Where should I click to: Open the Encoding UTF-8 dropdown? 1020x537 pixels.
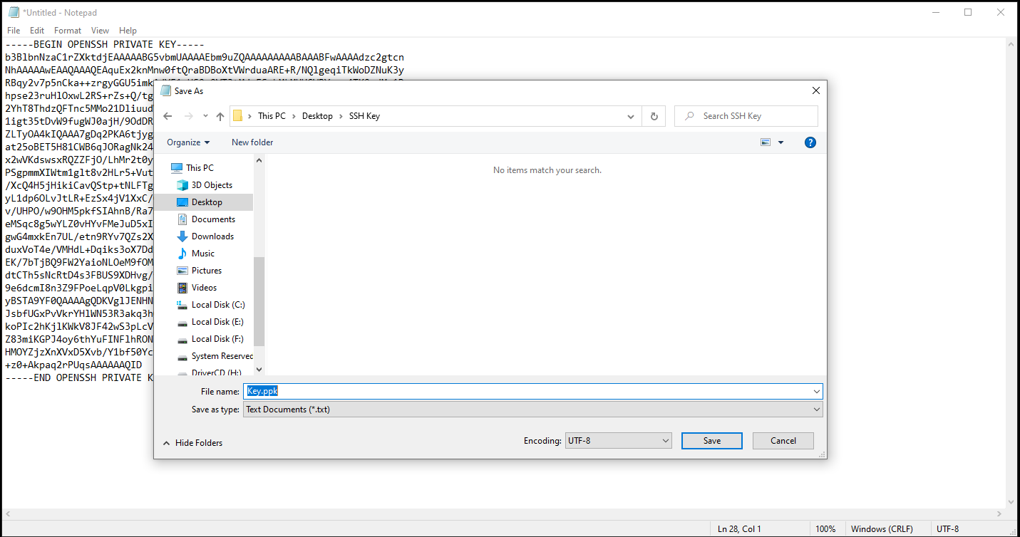pyautogui.click(x=618, y=441)
